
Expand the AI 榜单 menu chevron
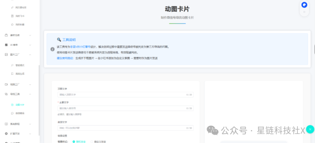(x=30, y=45)
